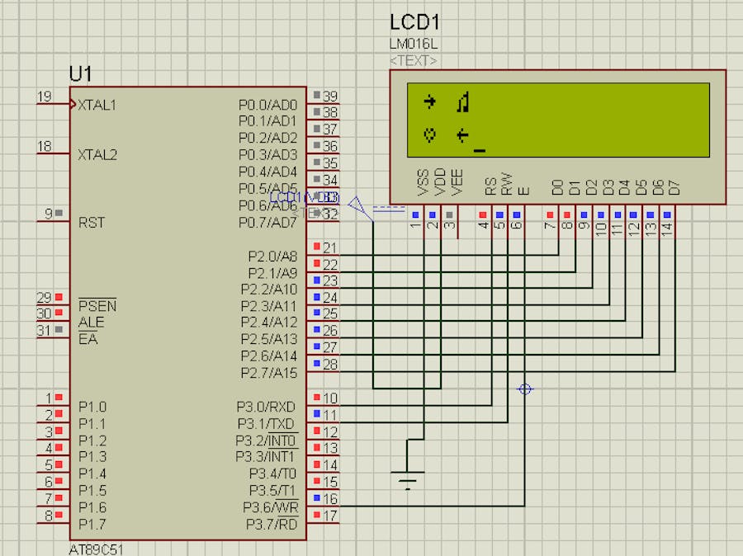Click the P0.7/AD7 pin label
The image size is (743, 556).
(267, 222)
